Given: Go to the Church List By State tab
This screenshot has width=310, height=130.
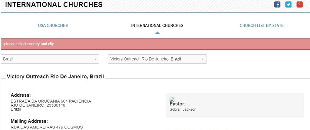Looking at the screenshot, I should pyautogui.click(x=262, y=25).
